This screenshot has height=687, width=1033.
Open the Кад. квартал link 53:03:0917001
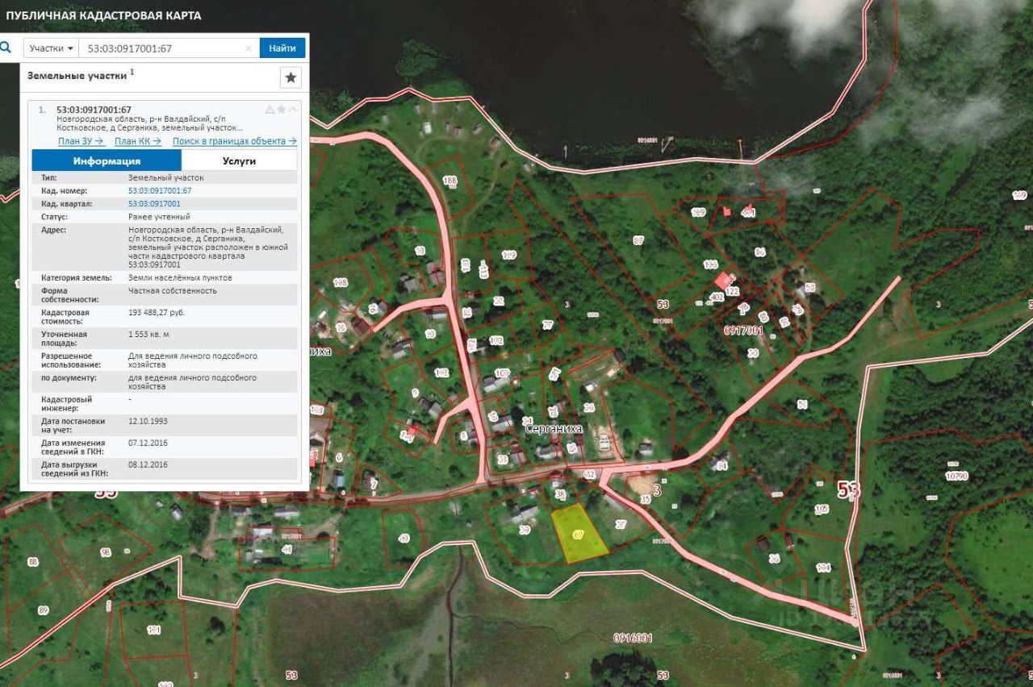154,204
